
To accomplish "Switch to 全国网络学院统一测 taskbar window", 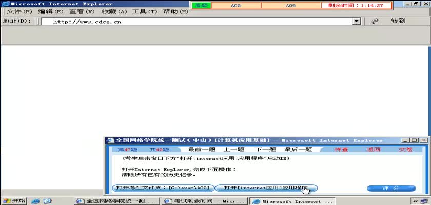I will tap(116, 201).
